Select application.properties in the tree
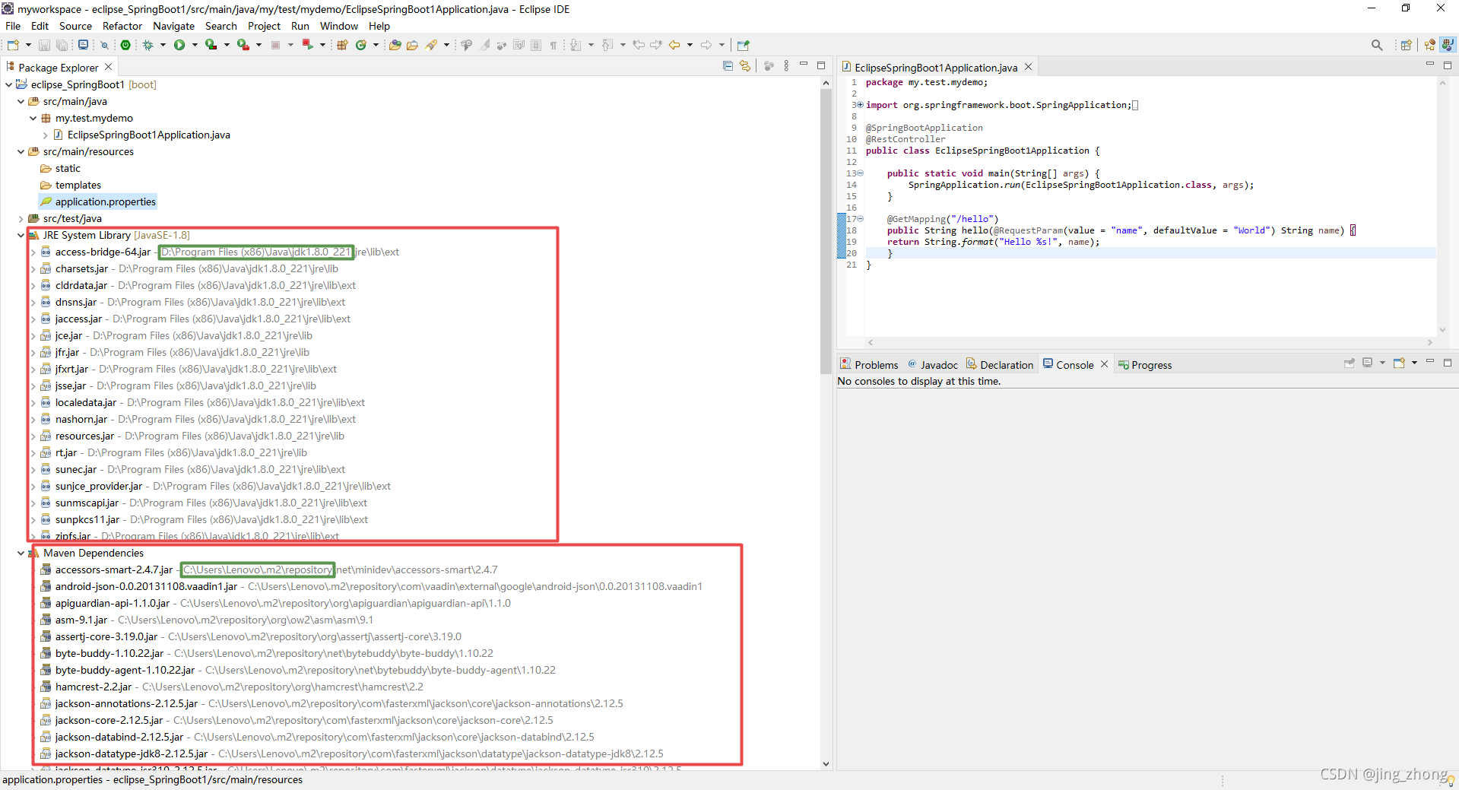 [x=98, y=201]
